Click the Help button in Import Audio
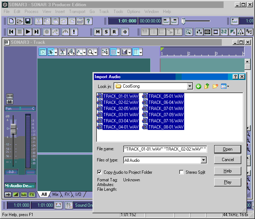The image size is (255, 219). point(228,171)
